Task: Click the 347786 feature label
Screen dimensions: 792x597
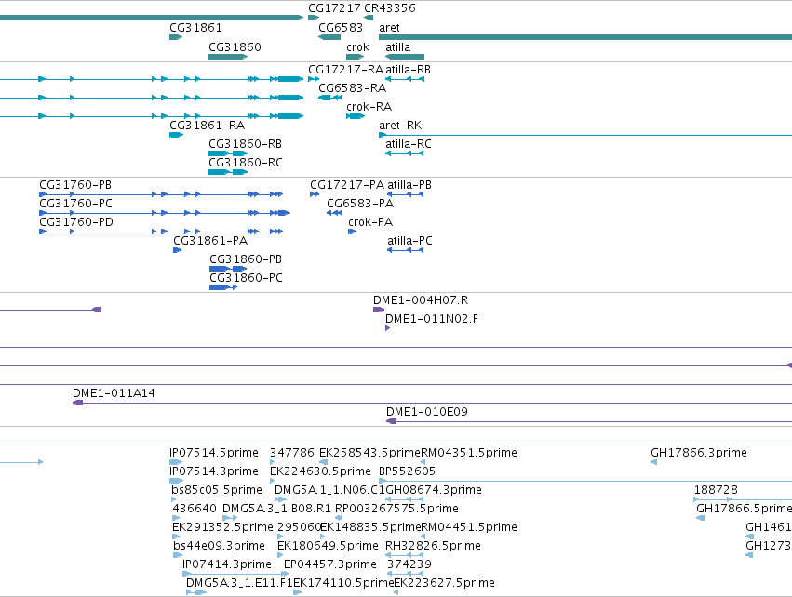Action: coord(292,453)
